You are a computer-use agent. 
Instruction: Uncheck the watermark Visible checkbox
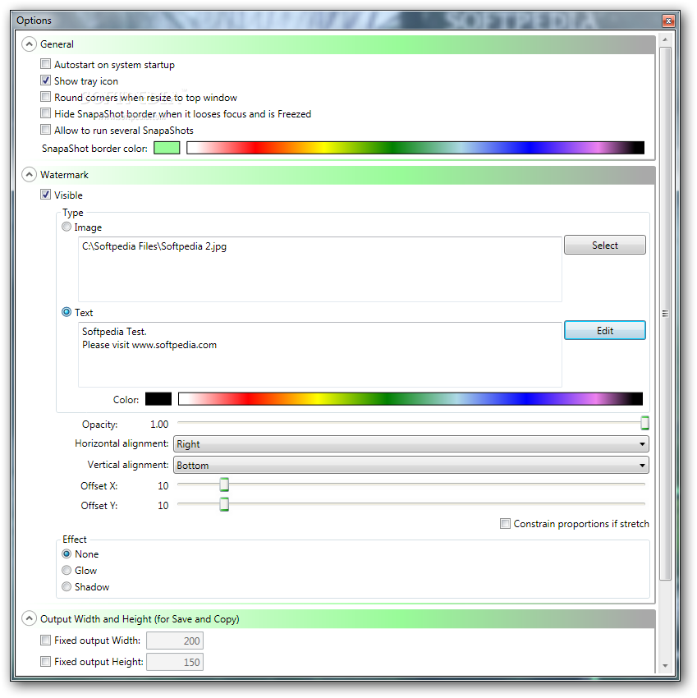[x=45, y=195]
